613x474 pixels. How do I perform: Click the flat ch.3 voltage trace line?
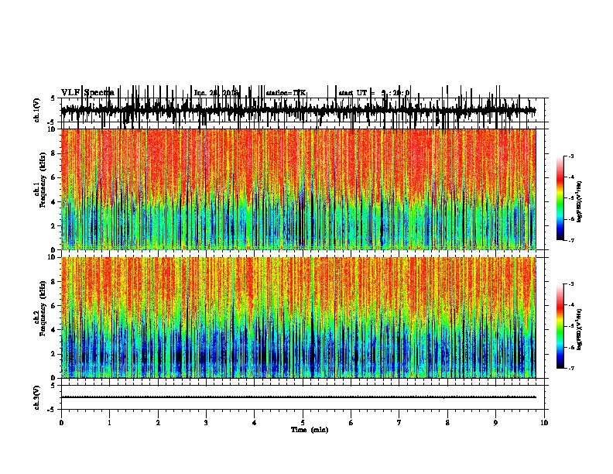[x=298, y=397]
